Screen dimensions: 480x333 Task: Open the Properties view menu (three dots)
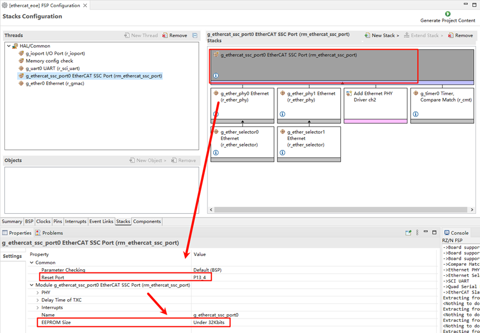(417, 233)
